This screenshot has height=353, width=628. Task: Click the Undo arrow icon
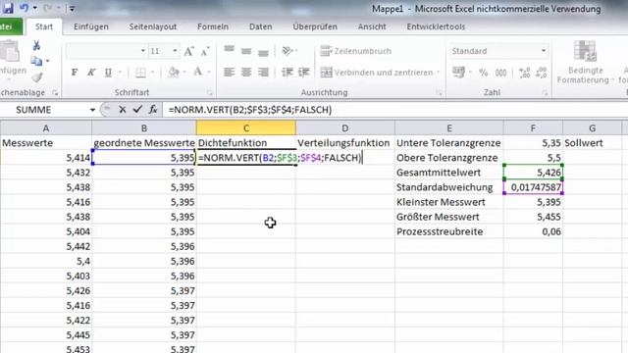point(24,8)
